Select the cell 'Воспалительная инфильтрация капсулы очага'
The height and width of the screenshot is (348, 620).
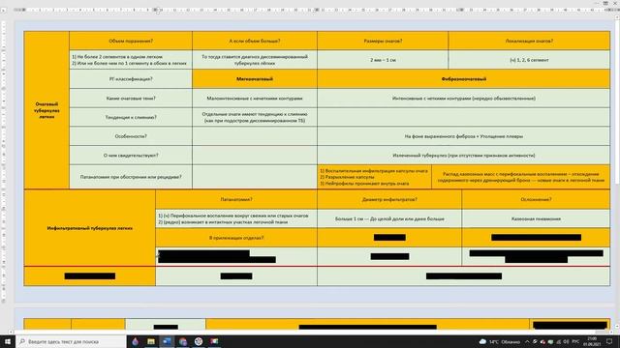pos(374,177)
